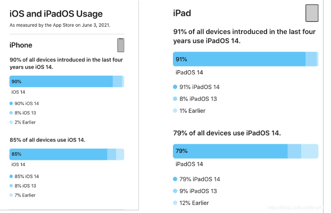The image size is (331, 213).
Task: Select the 79% iPadOS 14 usage bar
Action: pos(230,151)
